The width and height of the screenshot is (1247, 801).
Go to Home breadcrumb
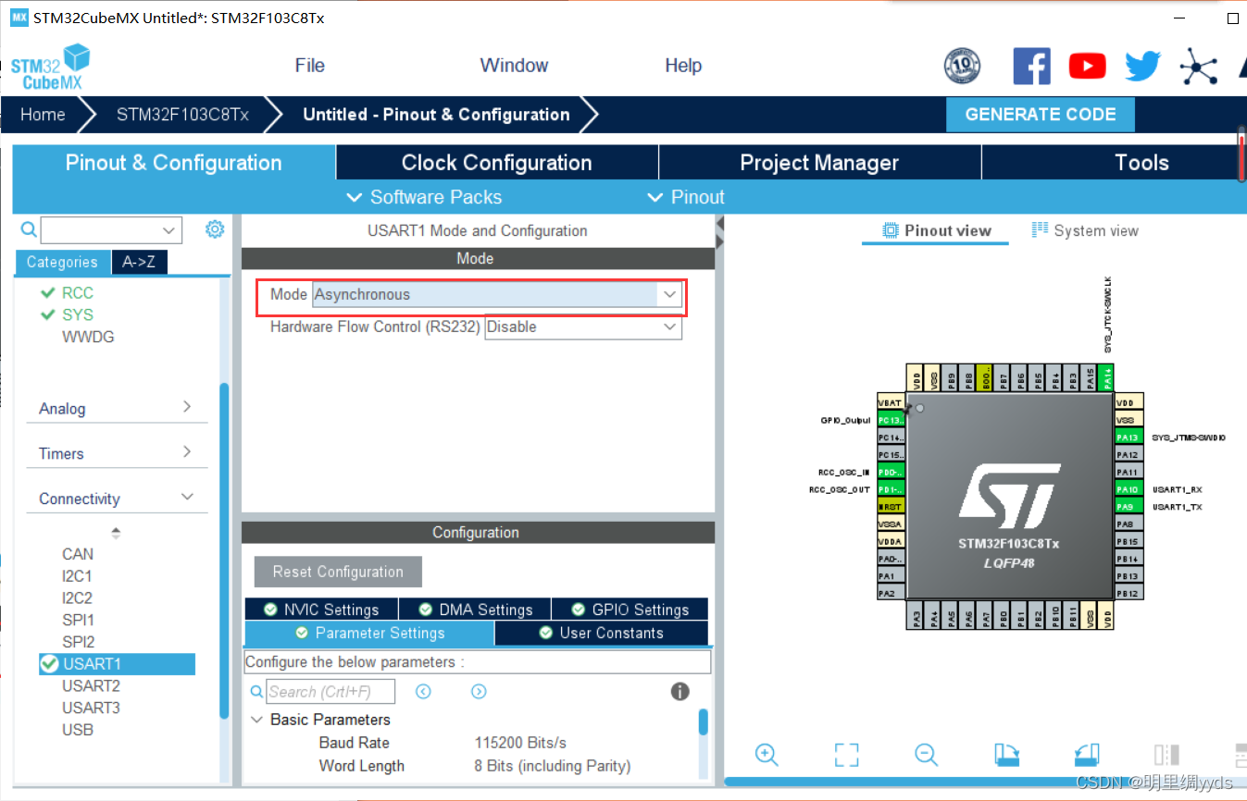44,115
